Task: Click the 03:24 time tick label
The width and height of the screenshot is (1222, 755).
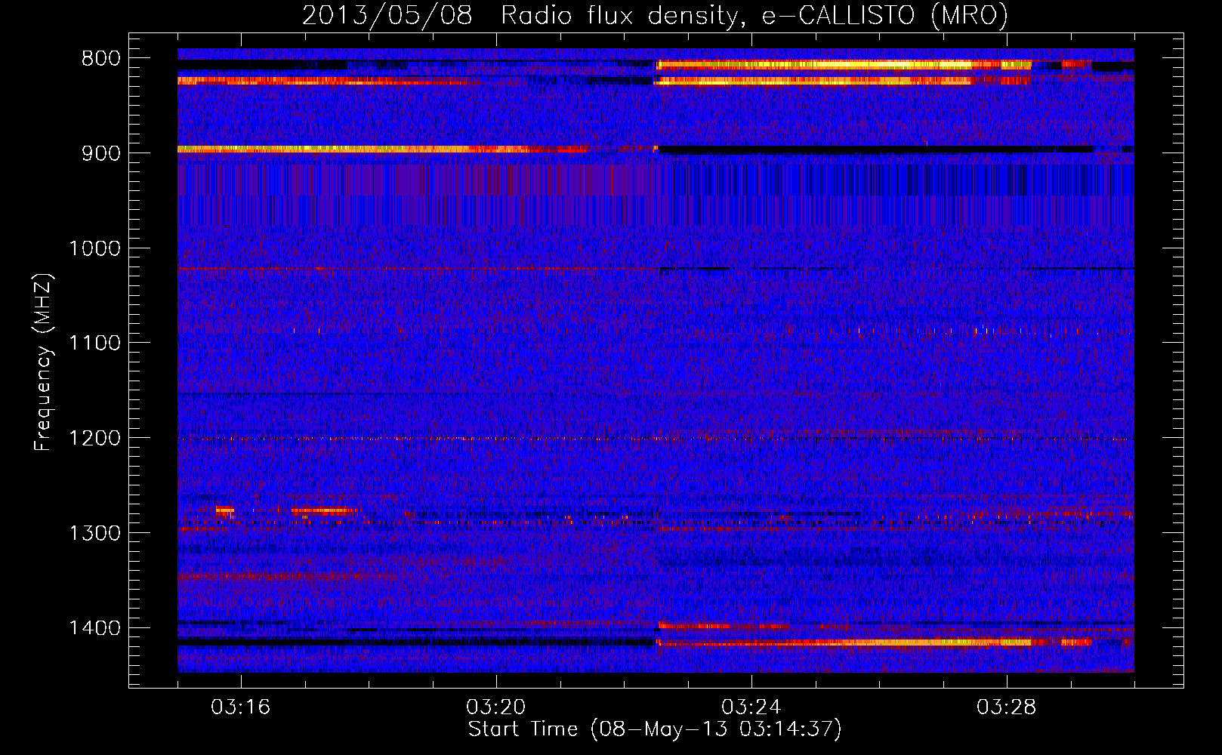Action: coord(751,707)
